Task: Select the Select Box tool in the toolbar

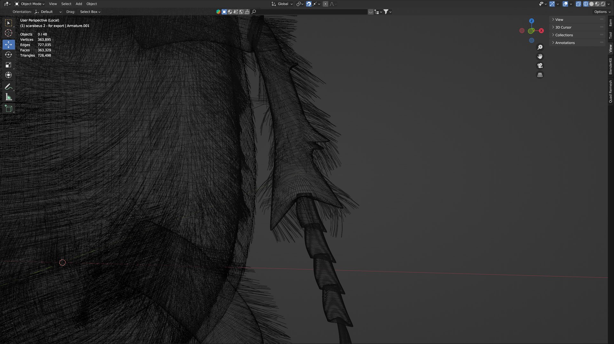Action: (9, 23)
